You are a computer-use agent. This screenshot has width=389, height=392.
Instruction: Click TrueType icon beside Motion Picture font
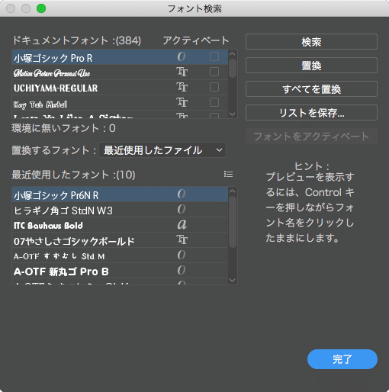pos(182,72)
